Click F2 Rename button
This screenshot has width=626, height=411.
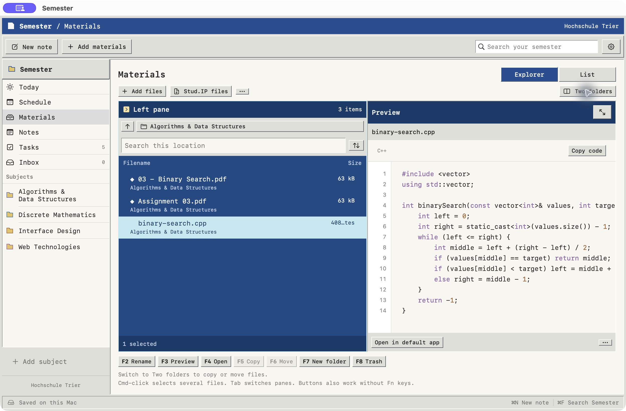coord(136,361)
